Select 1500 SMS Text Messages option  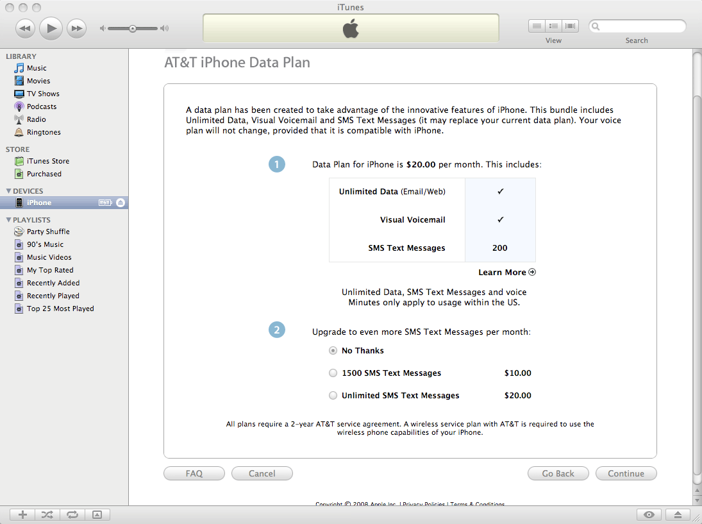pos(333,373)
